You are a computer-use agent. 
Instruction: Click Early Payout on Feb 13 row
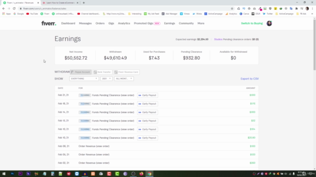(x=148, y=121)
